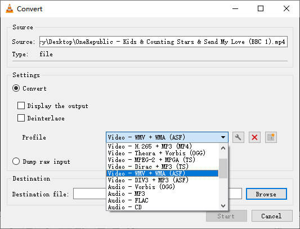Minimize the Convert window

point(235,8)
